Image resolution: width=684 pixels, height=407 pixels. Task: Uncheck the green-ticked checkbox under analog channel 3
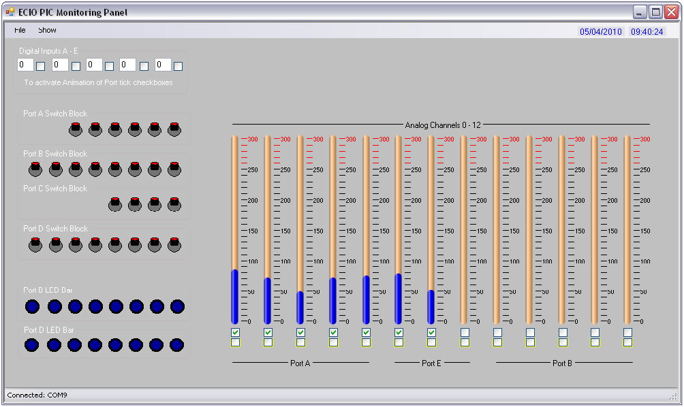tap(333, 333)
